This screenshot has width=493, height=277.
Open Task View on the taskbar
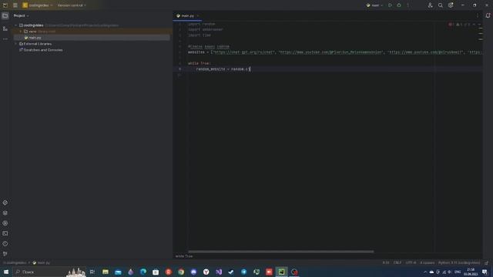(x=92, y=272)
